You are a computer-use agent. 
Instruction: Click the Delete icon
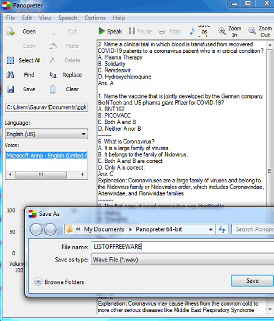52,60
